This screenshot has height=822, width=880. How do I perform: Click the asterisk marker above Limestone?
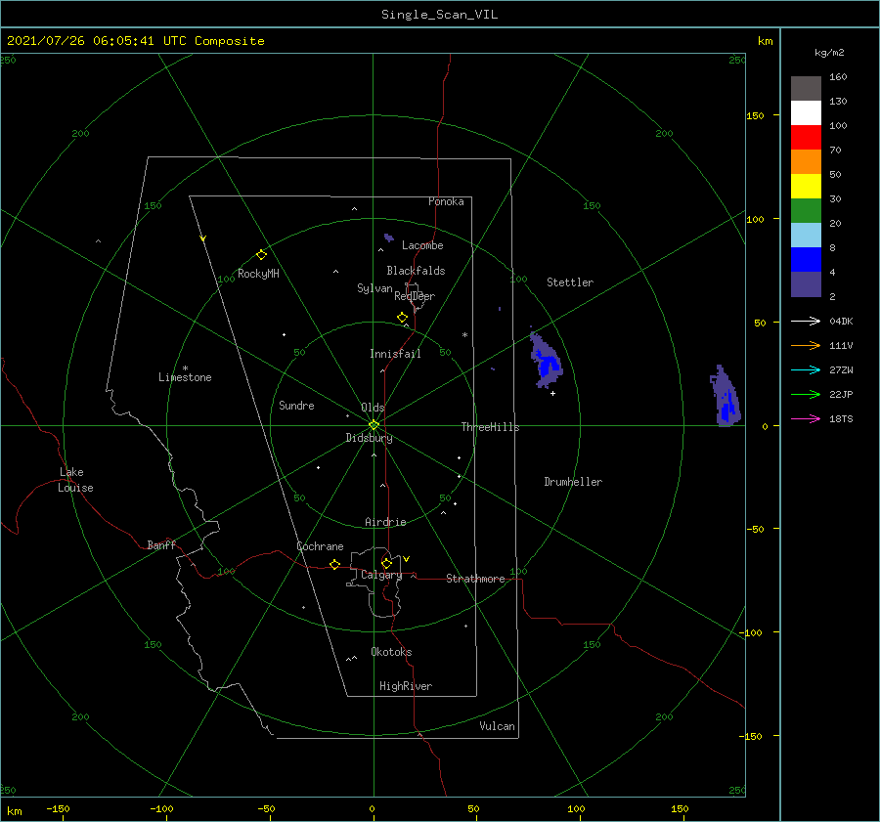point(185,368)
